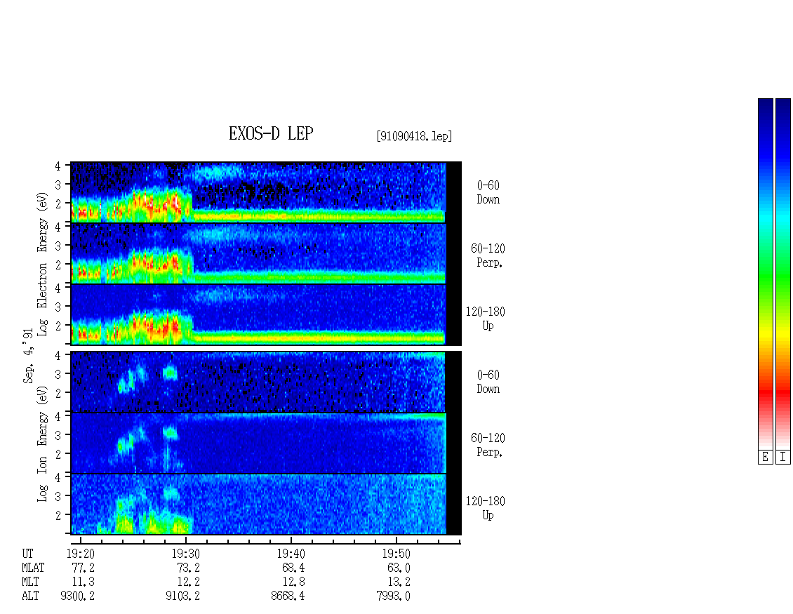Viewport: 793px width, 614px height.
Task: Select the ion panel's 60-120 Perp. label
Action: 488,445
